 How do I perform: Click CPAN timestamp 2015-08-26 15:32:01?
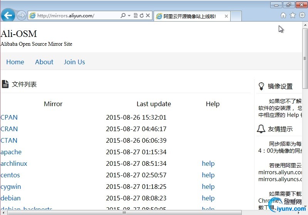coord(136,117)
